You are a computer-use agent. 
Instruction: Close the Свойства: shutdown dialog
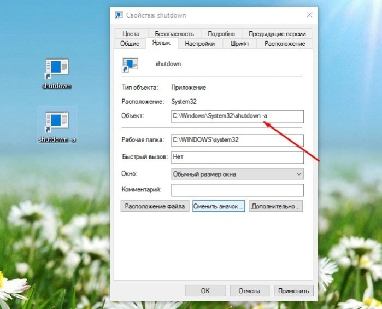tap(309, 15)
